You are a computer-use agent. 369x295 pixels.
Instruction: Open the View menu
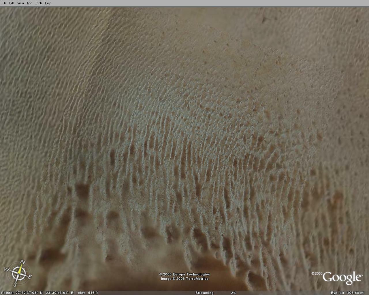(x=20, y=3)
